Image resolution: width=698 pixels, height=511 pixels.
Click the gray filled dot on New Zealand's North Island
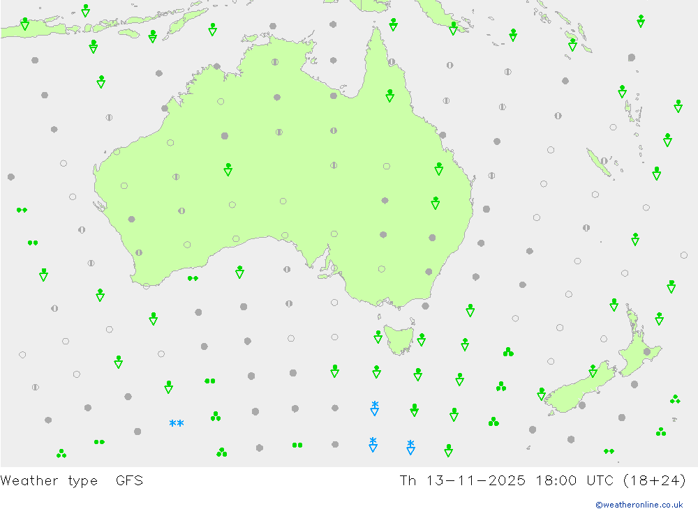(x=647, y=352)
